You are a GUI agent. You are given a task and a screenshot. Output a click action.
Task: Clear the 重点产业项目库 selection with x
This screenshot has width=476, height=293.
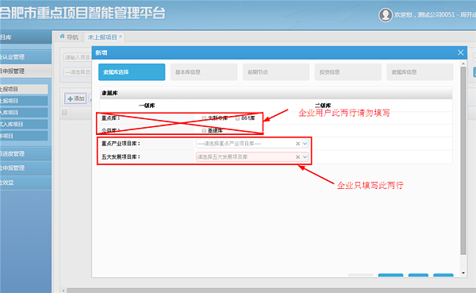pos(297,144)
